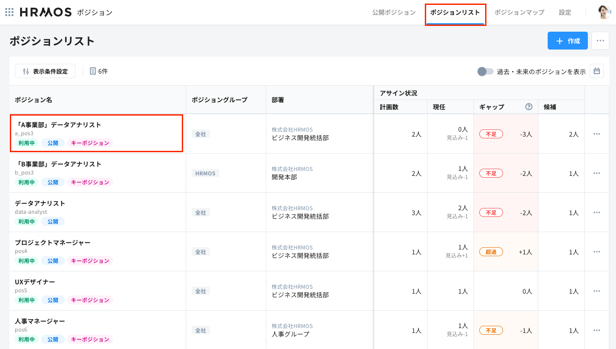Open the calendar date picker icon
Screen dimensions: 616x349
(x=596, y=71)
